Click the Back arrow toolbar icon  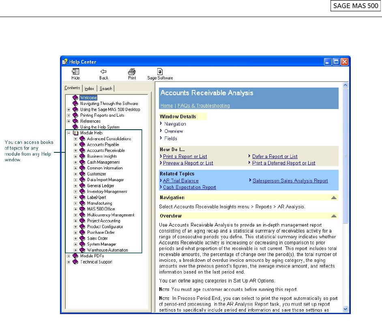click(x=104, y=72)
